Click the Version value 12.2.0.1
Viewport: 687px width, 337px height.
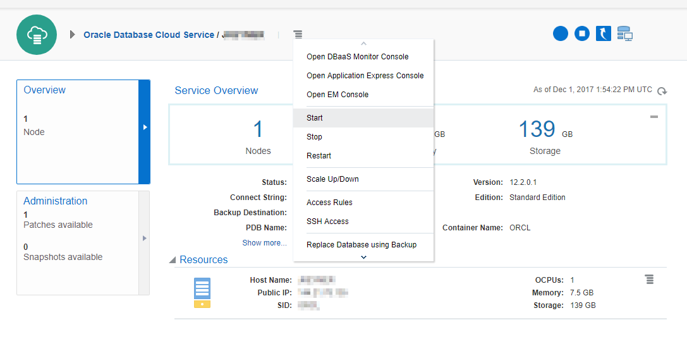523,182
